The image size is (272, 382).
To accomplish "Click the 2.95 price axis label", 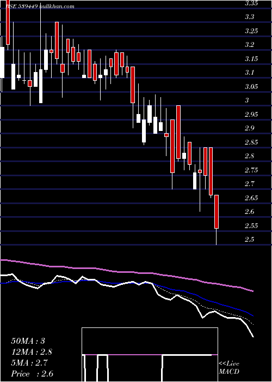I will pyautogui.click(x=251, y=115).
